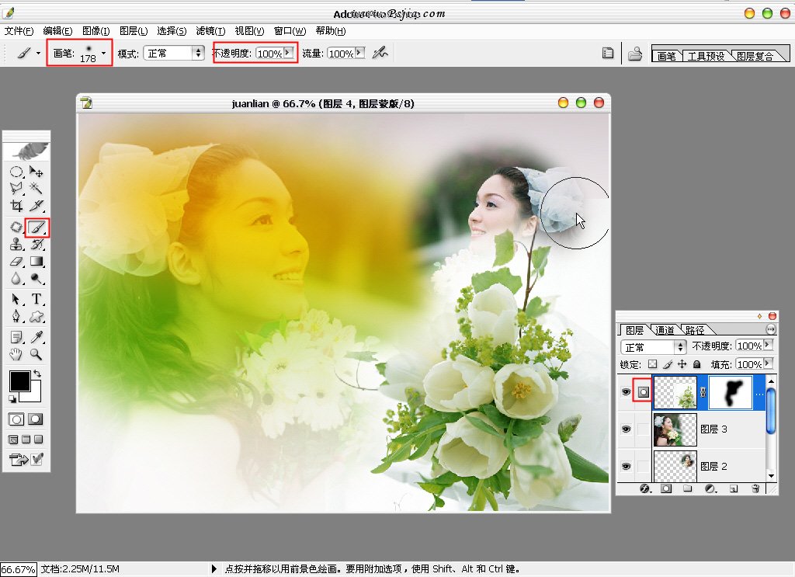Screen dimensions: 795x577
Task: Activate the Hand tool
Action: [16, 355]
